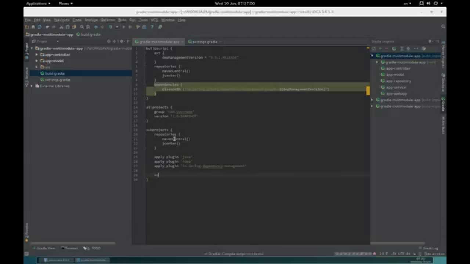Image resolution: width=470 pixels, height=264 pixels.
Task: Click the Search Everywhere magnifier icon
Action: (443, 27)
